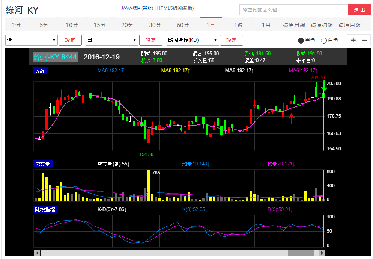This screenshot has height=259, width=373.
Task: Click 漲跌:3.50 change value
Action: (x=152, y=61)
